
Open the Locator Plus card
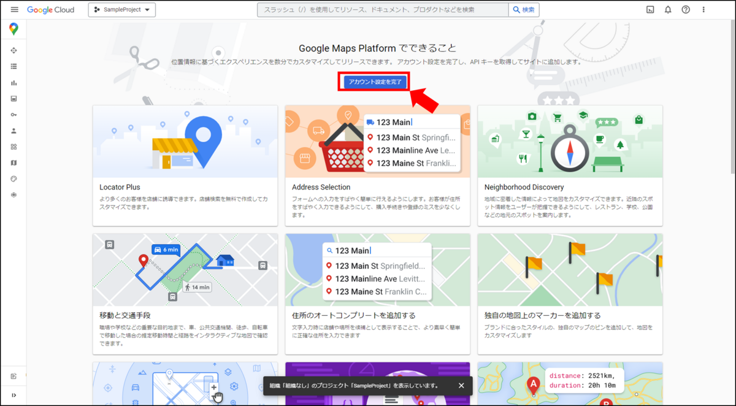[185, 166]
